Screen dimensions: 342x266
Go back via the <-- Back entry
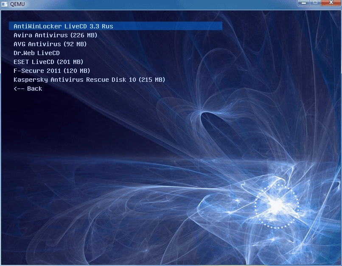(x=28, y=89)
